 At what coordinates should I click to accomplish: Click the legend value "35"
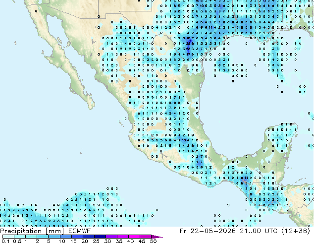coord(119,241)
